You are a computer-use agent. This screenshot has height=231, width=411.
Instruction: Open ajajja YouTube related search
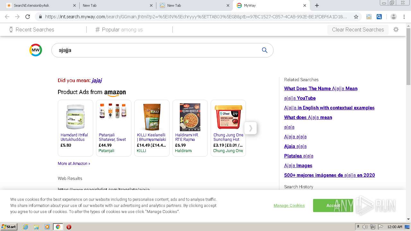coord(300,98)
